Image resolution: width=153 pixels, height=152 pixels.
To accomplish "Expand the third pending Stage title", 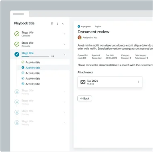I will pyautogui.click(x=64, y=112).
